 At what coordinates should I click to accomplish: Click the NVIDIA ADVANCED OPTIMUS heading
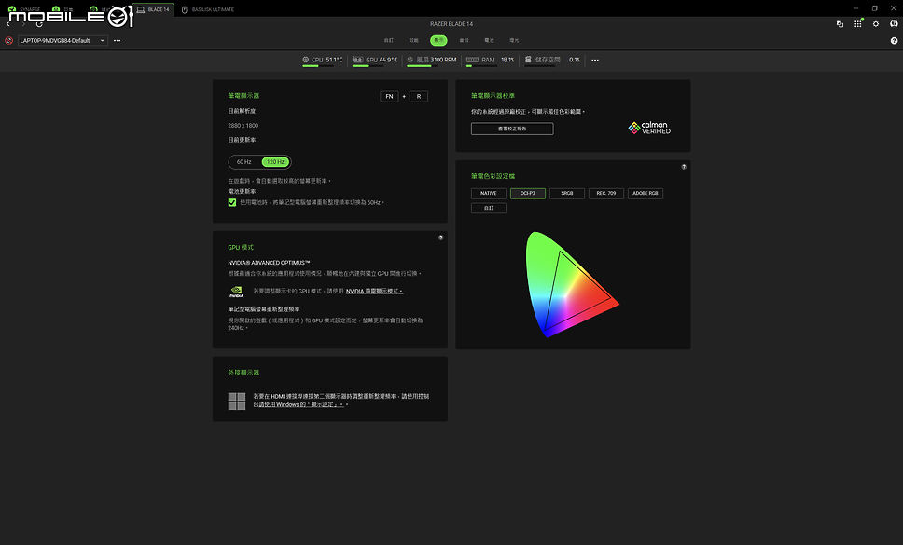coord(269,263)
